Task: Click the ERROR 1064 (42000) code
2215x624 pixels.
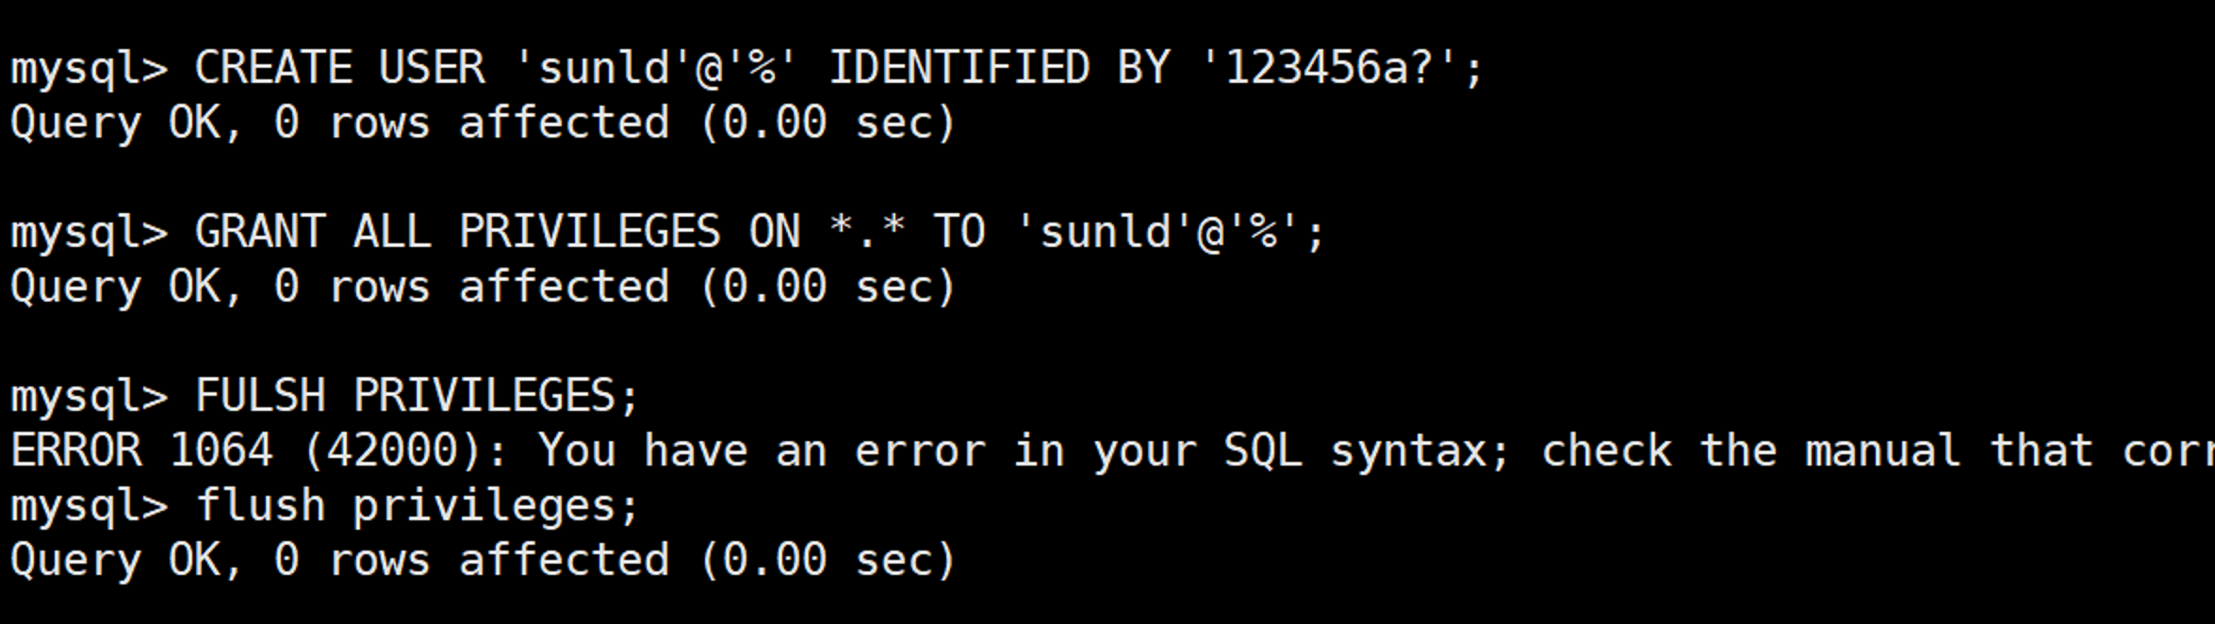Action: 260,451
